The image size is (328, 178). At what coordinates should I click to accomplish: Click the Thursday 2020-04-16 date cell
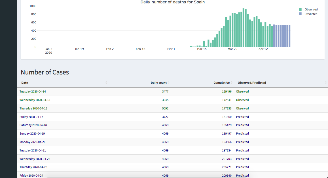click(x=33, y=108)
